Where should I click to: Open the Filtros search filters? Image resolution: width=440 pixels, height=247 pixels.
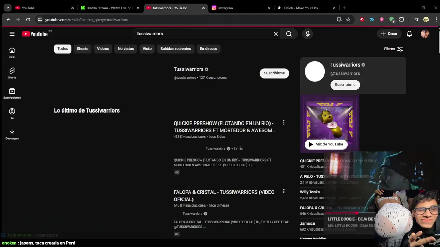(x=394, y=49)
